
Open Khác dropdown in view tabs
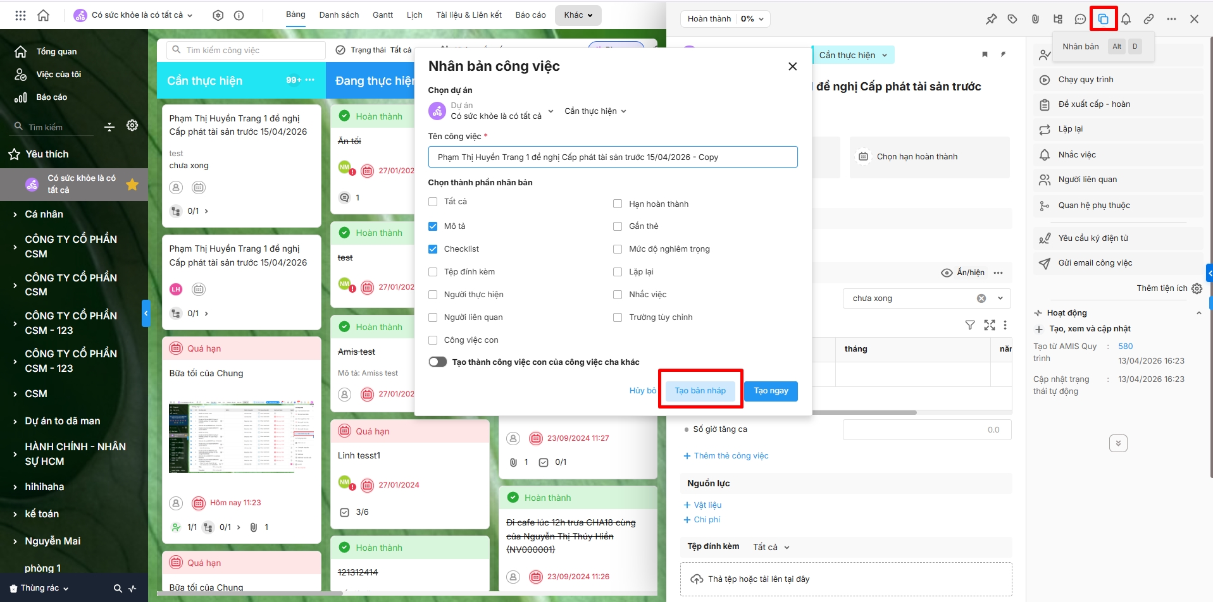[x=578, y=15]
